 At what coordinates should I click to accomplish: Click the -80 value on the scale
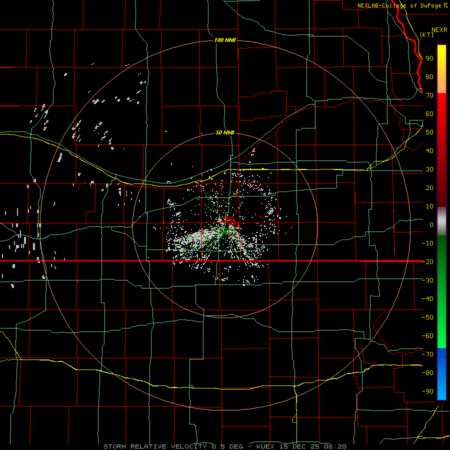coord(427,373)
